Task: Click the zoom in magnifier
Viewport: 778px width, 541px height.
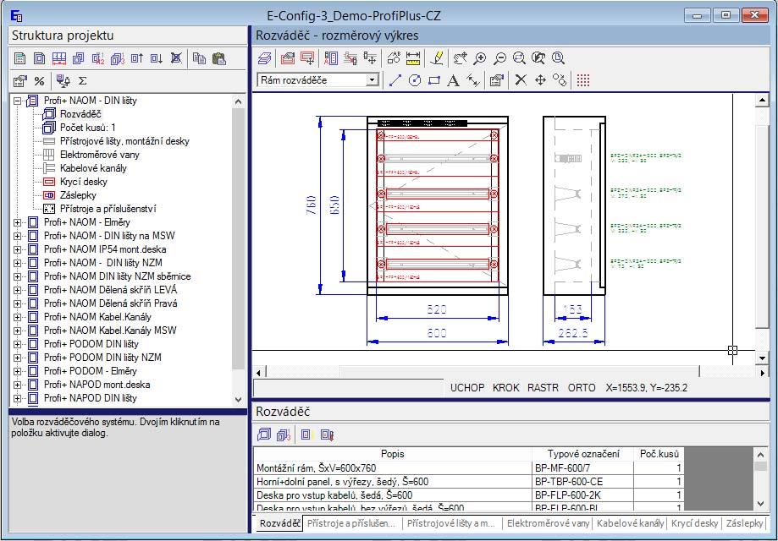Action: click(480, 58)
